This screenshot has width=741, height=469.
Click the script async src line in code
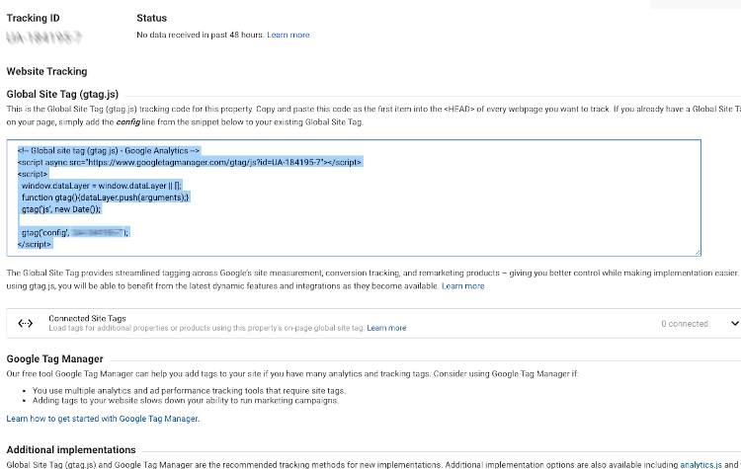pos(190,163)
